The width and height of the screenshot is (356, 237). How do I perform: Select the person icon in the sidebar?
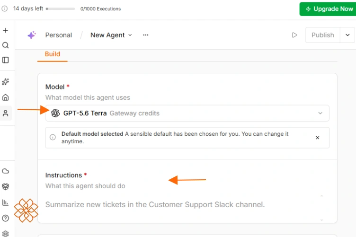(6, 113)
